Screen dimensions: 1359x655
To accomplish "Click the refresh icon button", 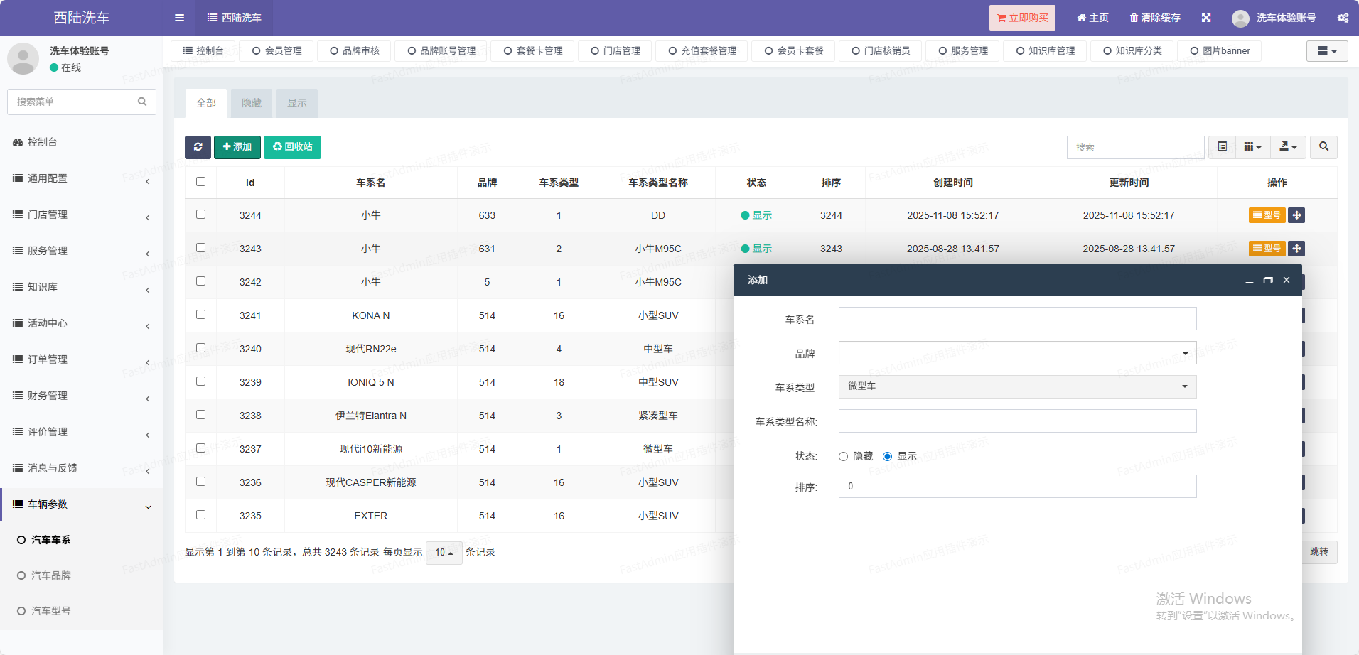I will click(x=198, y=147).
